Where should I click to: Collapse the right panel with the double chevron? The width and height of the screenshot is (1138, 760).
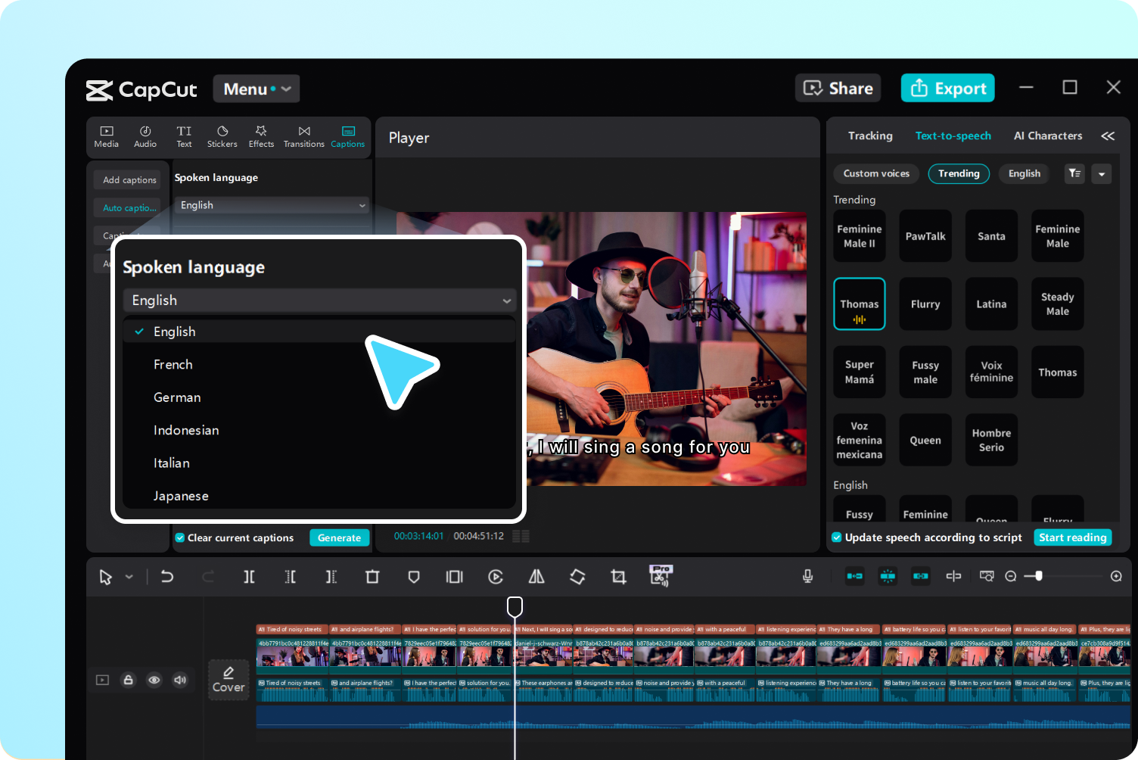click(x=1108, y=136)
